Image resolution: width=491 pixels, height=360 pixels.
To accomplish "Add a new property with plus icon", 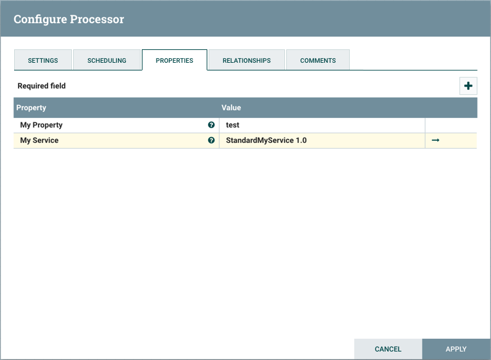I will [468, 86].
